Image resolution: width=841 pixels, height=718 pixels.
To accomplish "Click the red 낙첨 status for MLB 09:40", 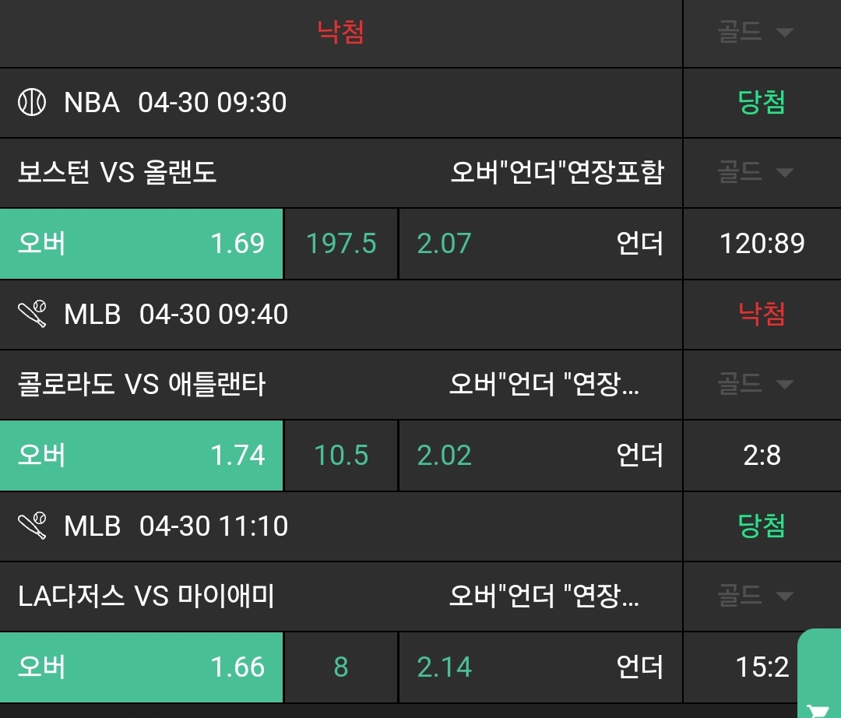I will pos(762,314).
